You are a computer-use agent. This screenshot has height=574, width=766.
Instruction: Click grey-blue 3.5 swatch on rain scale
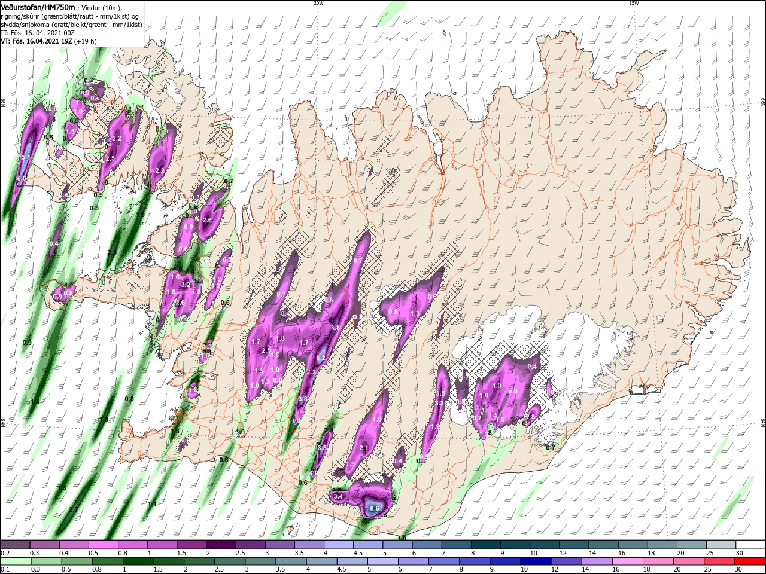tap(292, 561)
